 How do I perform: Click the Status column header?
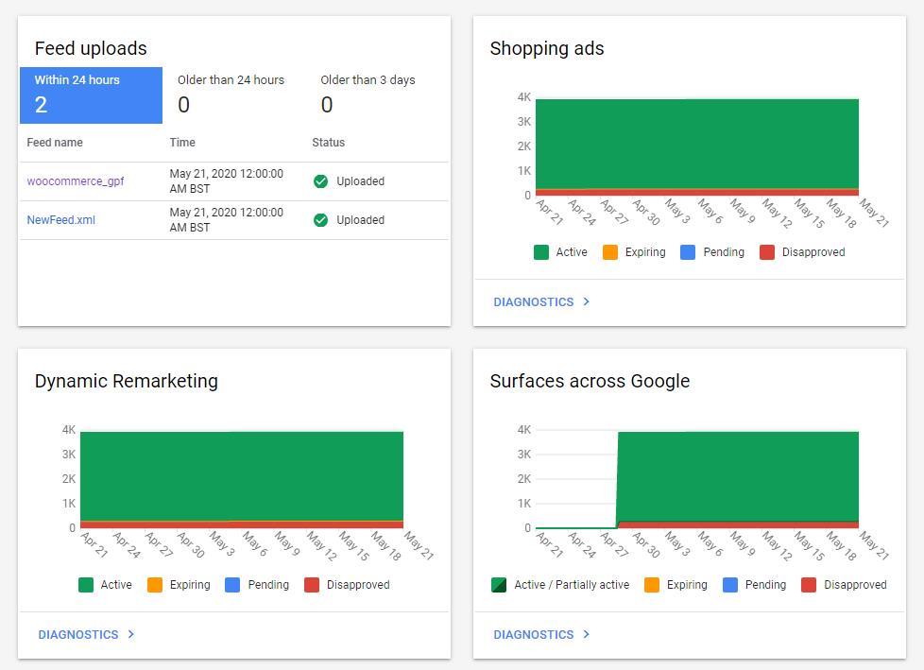[x=328, y=142]
